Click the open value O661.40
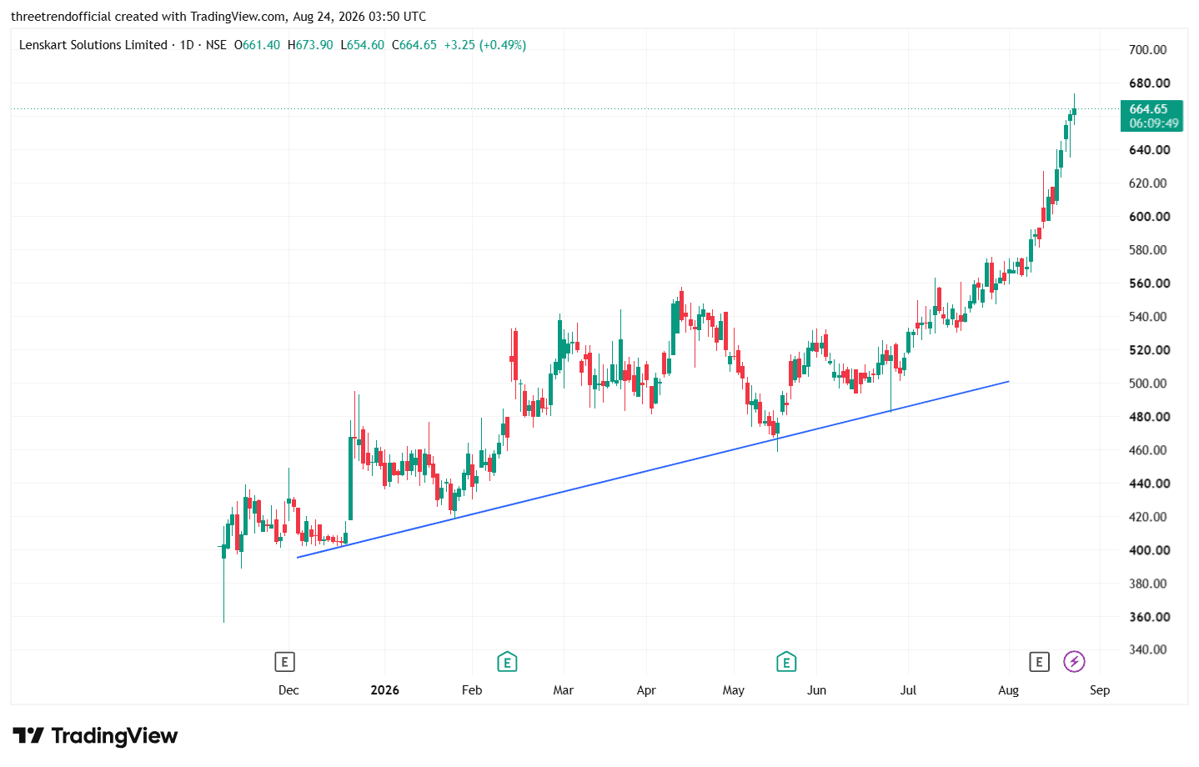Screen dimensions: 1199x767 257,45
